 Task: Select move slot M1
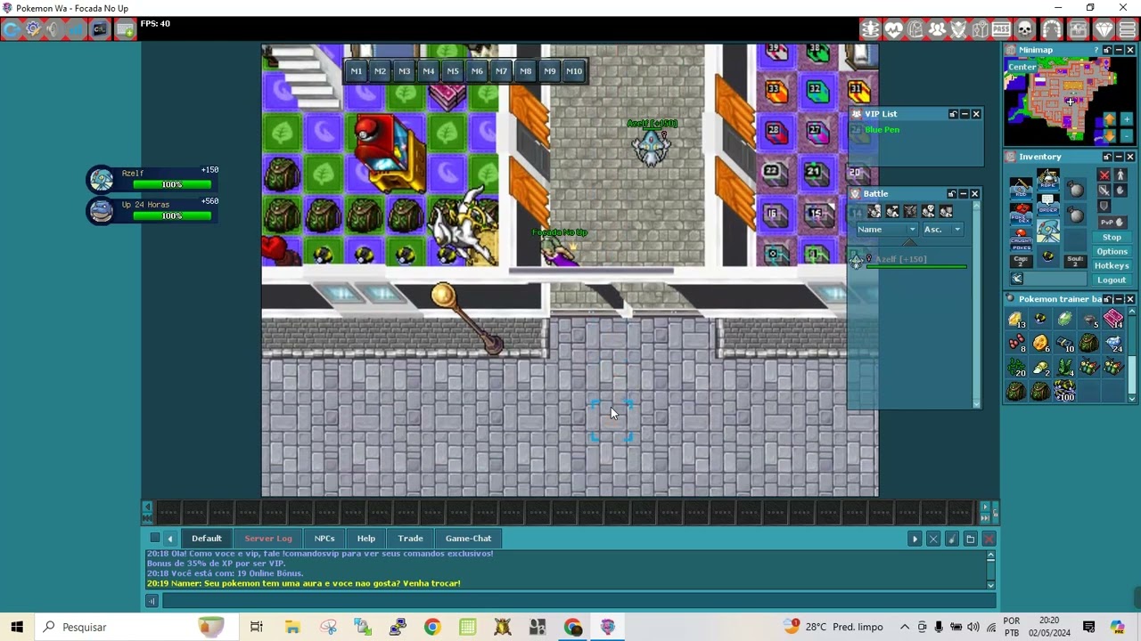click(x=356, y=71)
